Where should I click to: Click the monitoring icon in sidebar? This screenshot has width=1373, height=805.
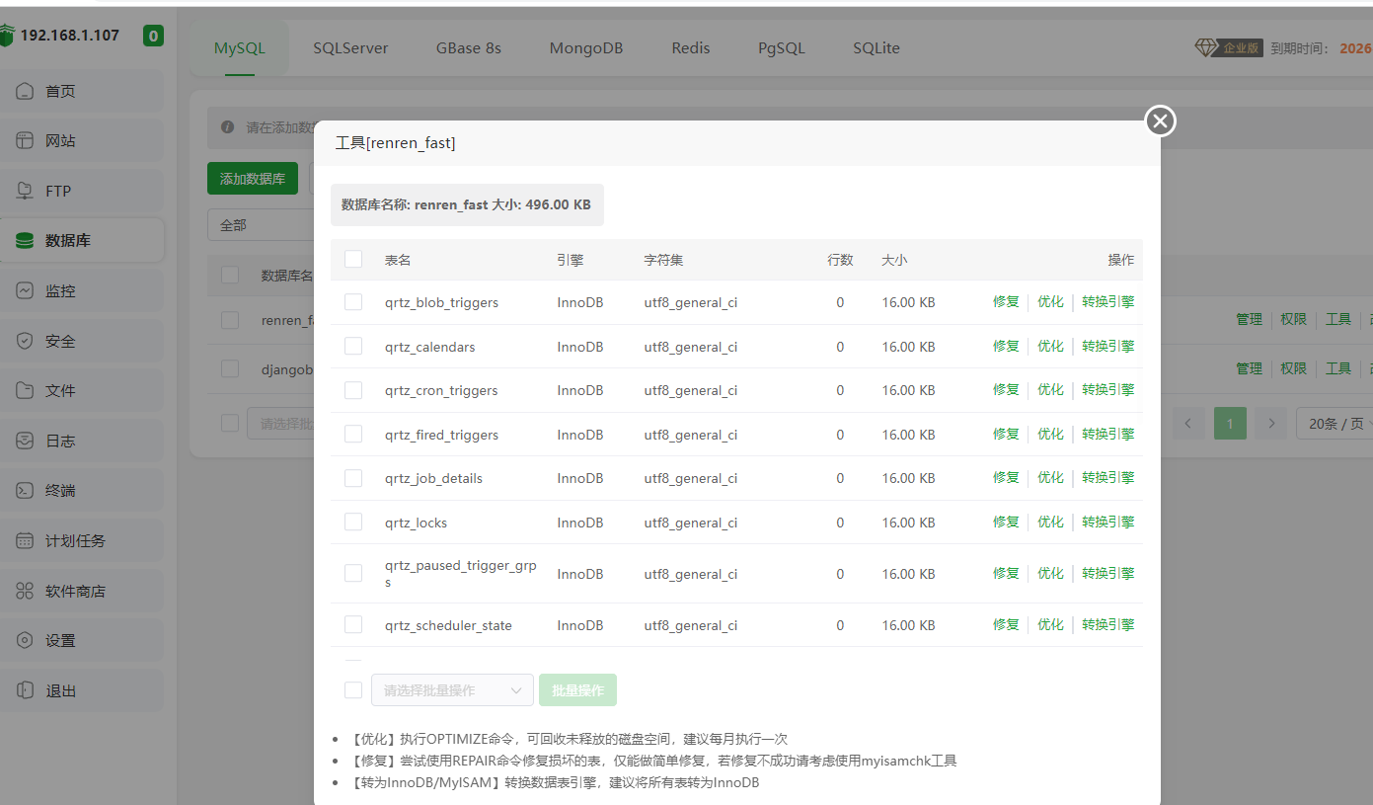(x=26, y=291)
